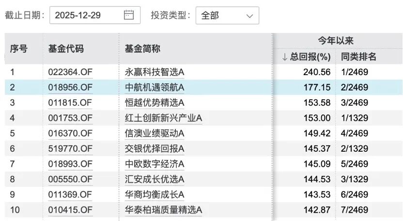Click fund code 001753.OF
This screenshot has height=221, width=403.
click(70, 118)
